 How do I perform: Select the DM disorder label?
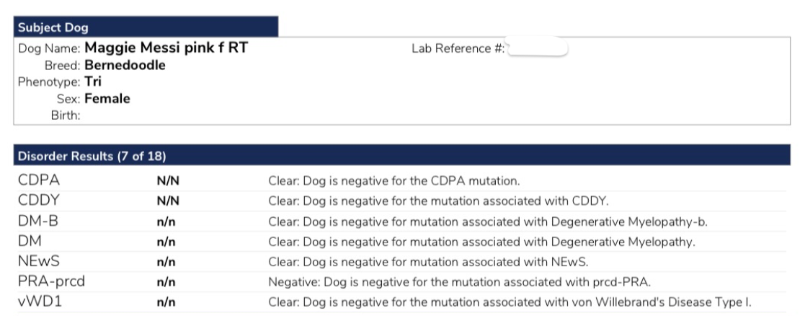coord(30,241)
